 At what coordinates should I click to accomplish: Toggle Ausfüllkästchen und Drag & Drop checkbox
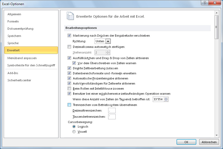69,58
